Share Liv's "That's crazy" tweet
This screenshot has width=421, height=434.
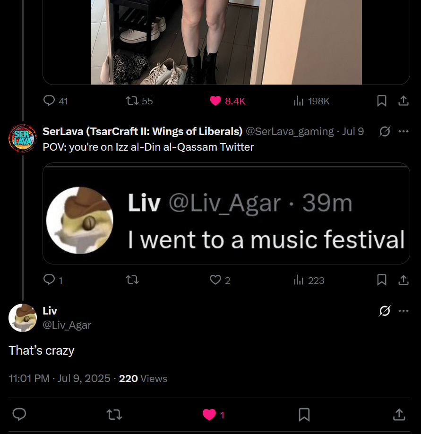399,415
